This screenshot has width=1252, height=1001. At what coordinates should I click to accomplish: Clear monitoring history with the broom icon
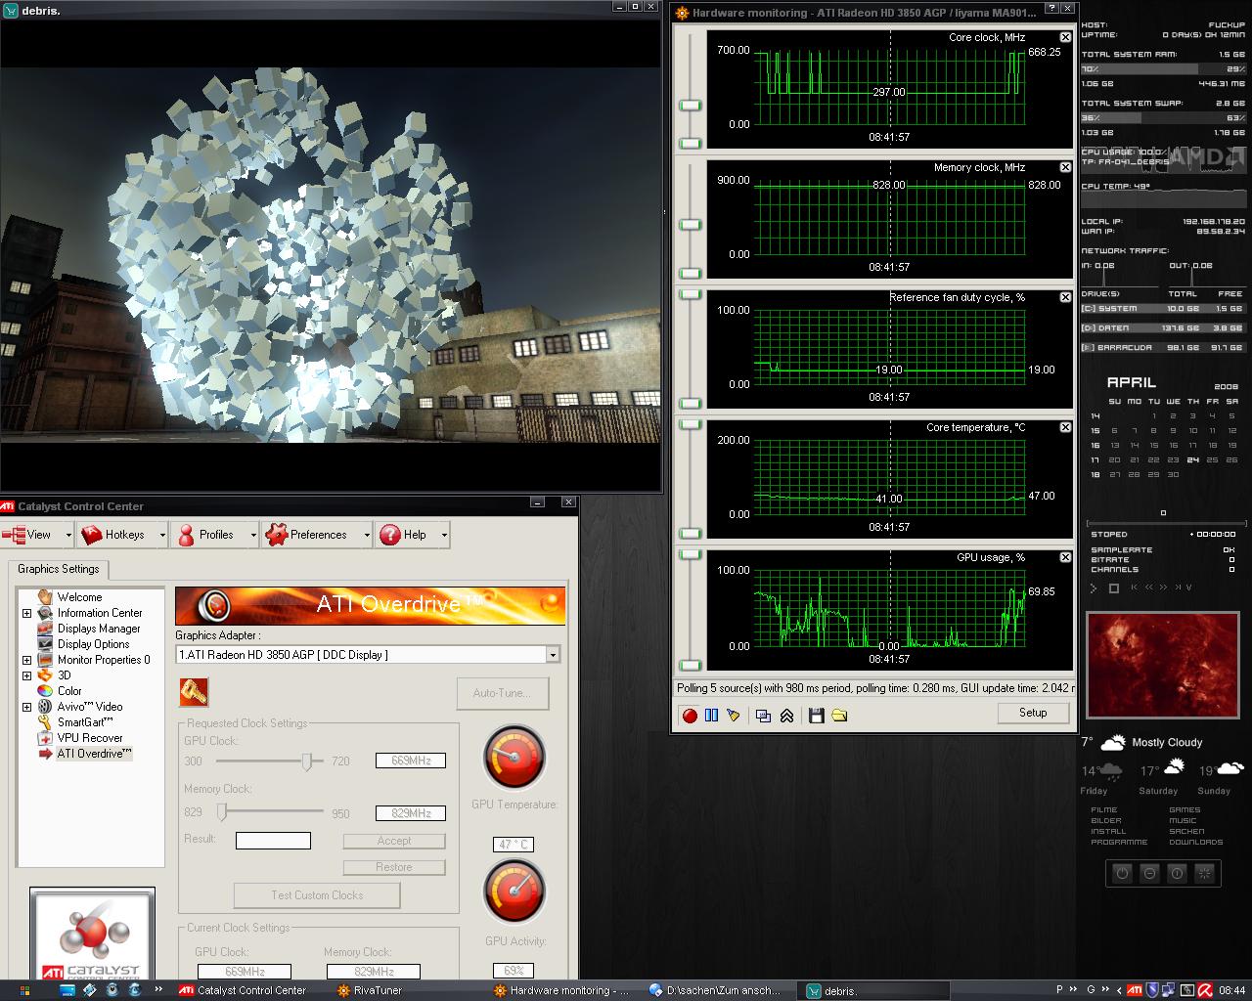[x=734, y=716]
